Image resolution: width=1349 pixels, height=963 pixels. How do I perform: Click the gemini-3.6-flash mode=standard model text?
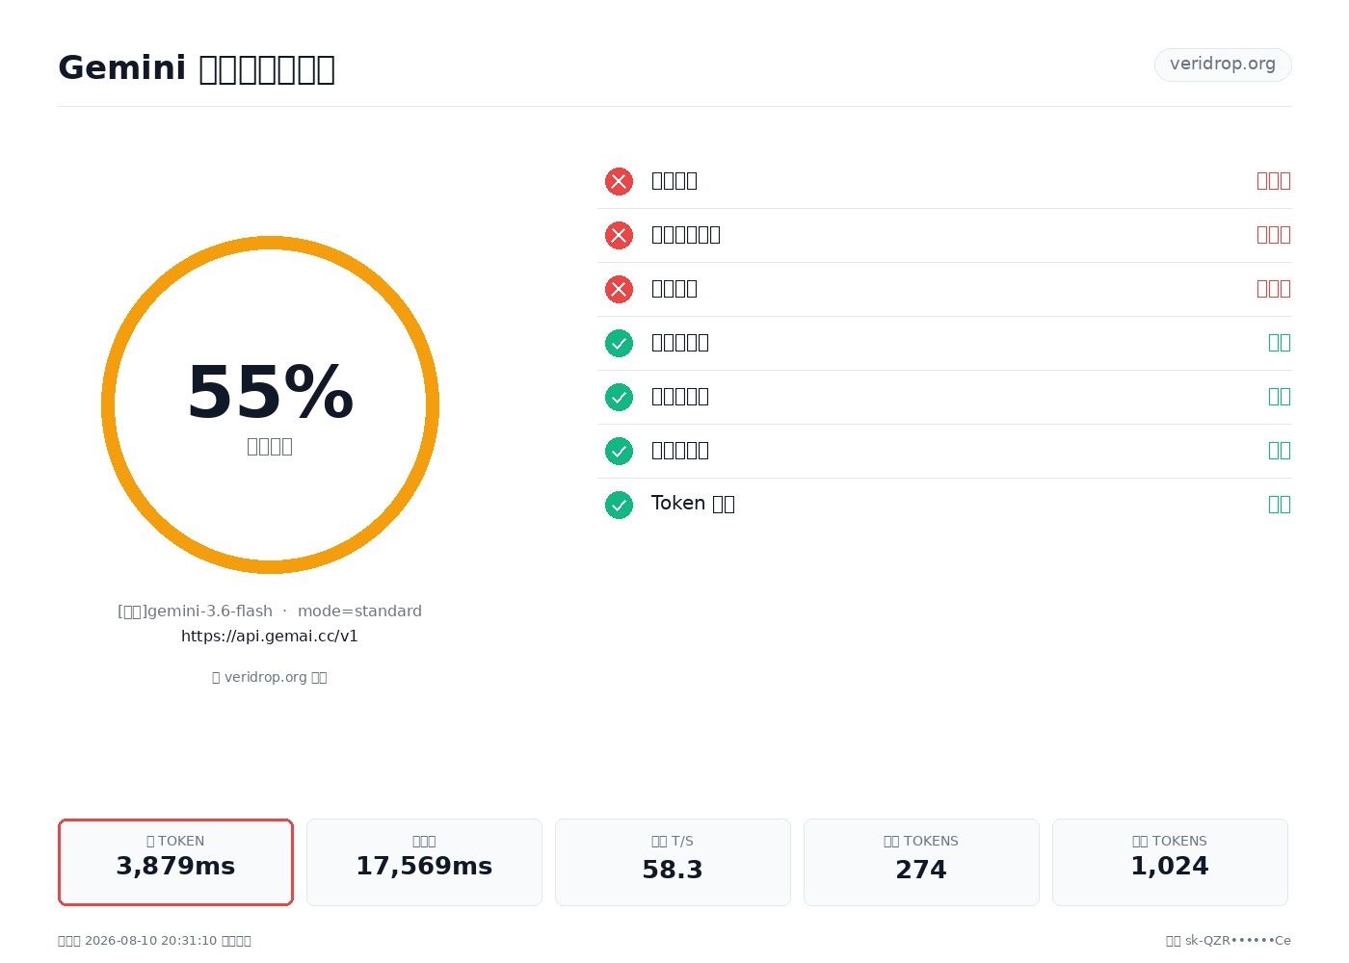click(270, 611)
